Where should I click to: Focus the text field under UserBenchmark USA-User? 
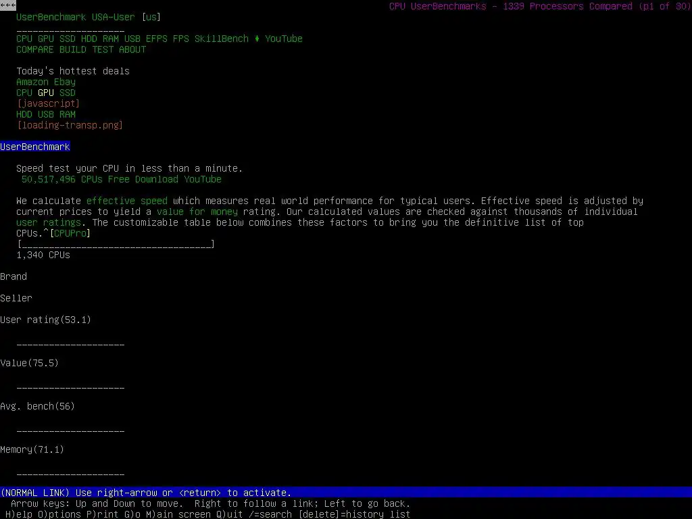[x=70, y=30]
